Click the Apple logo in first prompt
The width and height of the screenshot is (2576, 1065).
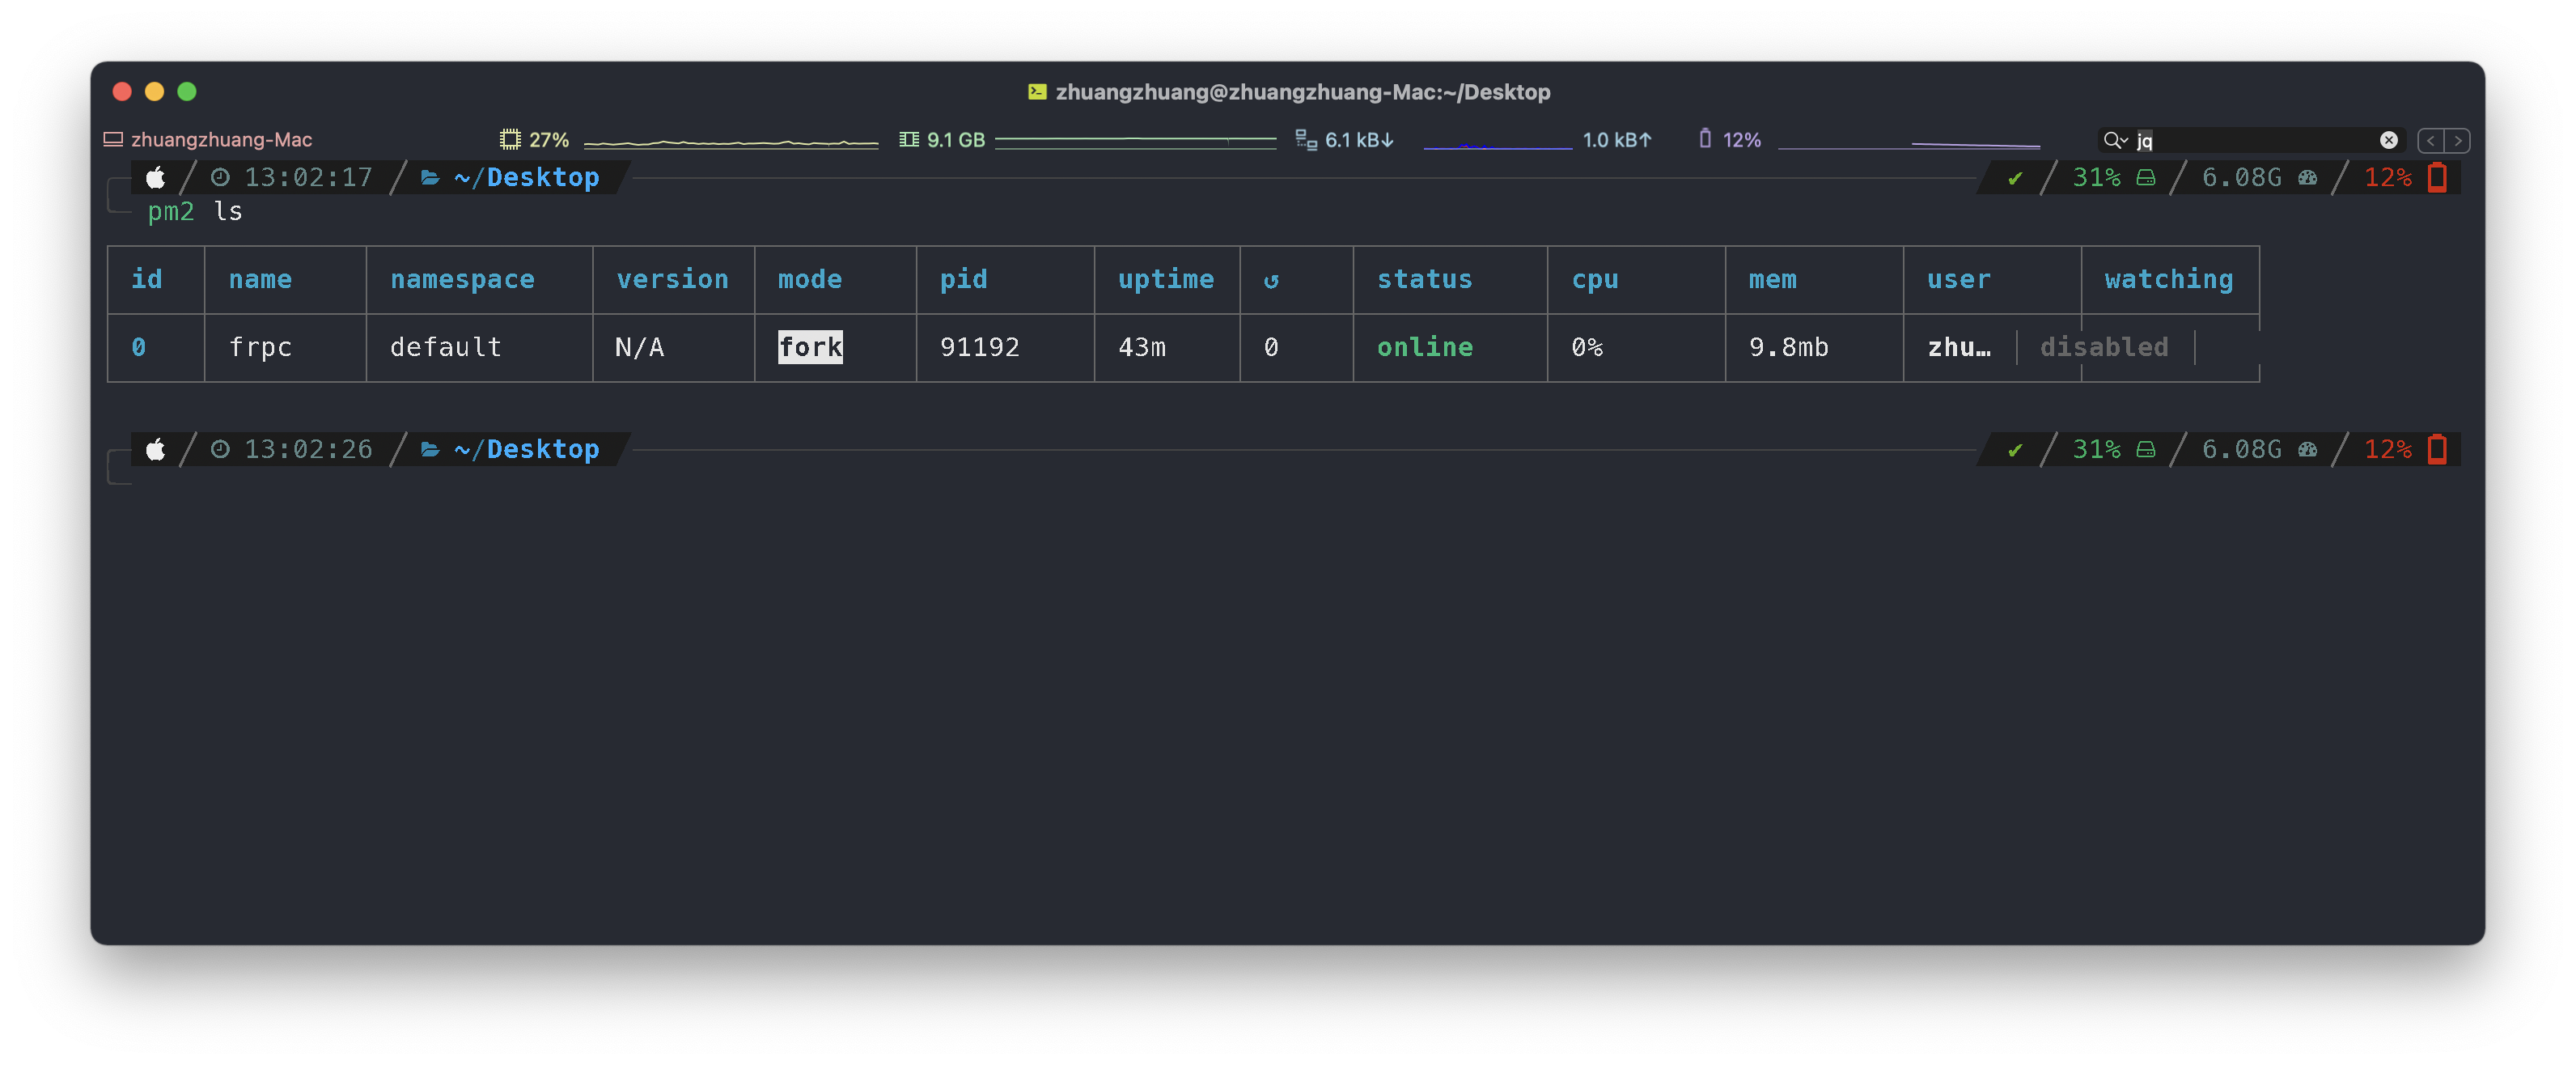155,178
